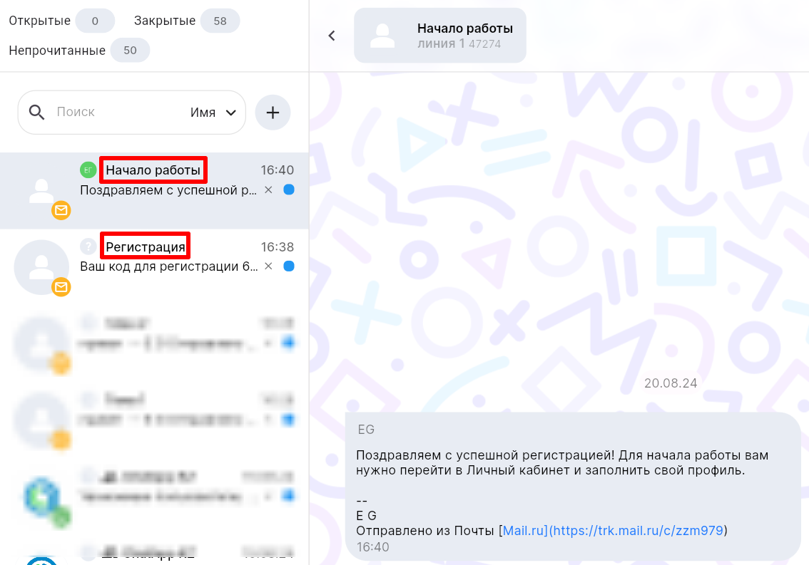This screenshot has width=809, height=565.
Task: Open the Mail.ru link in message
Action: [x=524, y=531]
